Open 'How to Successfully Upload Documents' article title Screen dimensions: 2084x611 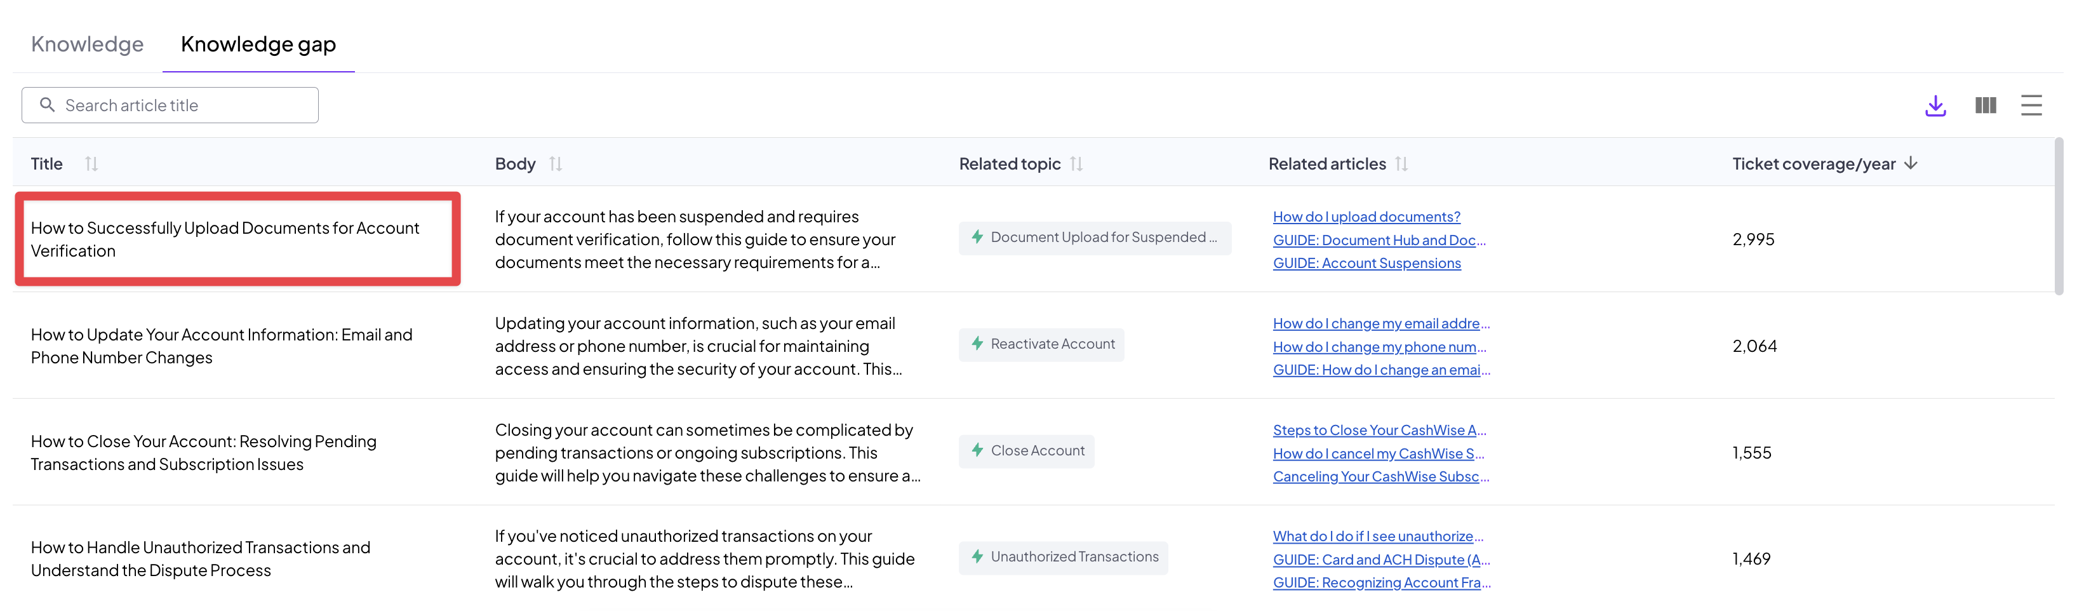[225, 239]
